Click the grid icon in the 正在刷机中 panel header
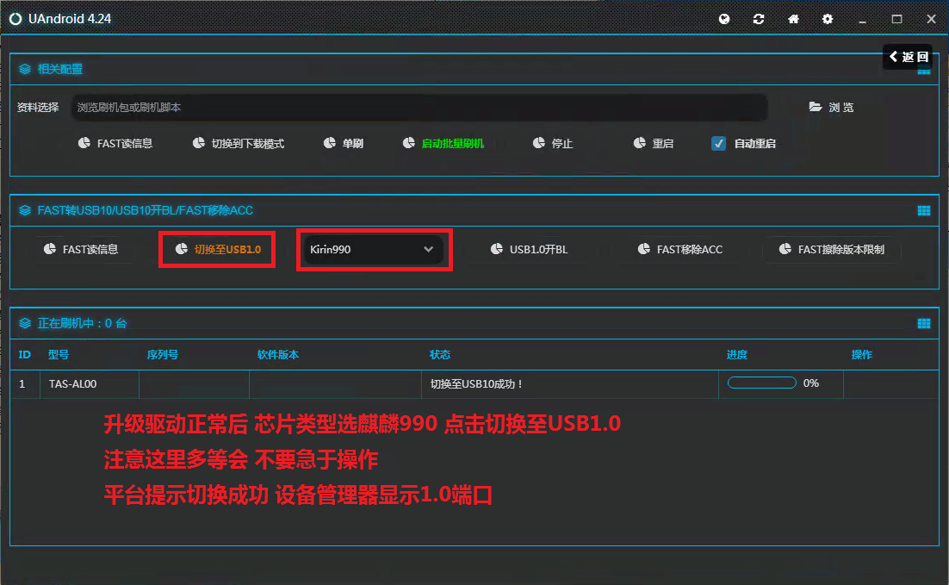Screen dimensions: 949x585 coord(923,323)
